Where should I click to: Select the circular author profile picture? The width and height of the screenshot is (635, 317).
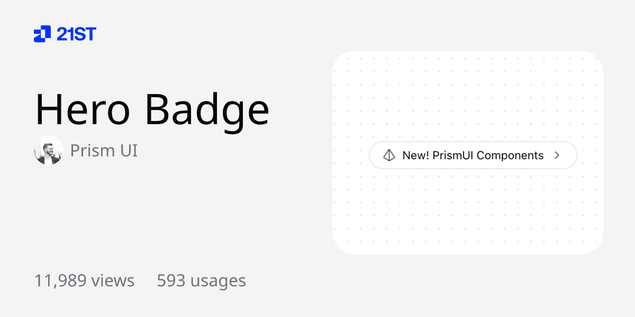pyautogui.click(x=48, y=151)
